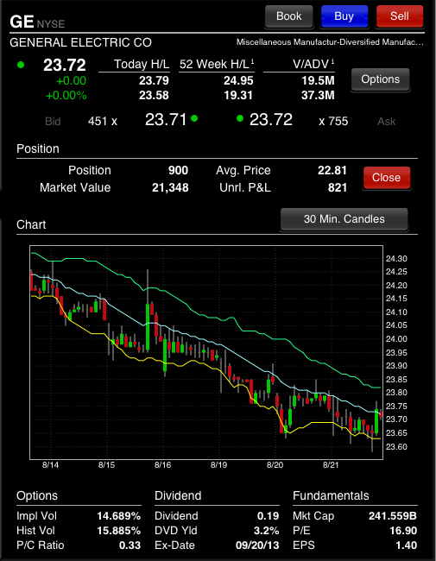The width and height of the screenshot is (436, 561).
Task: Click the 24.30 price axis label
Action: (396, 259)
